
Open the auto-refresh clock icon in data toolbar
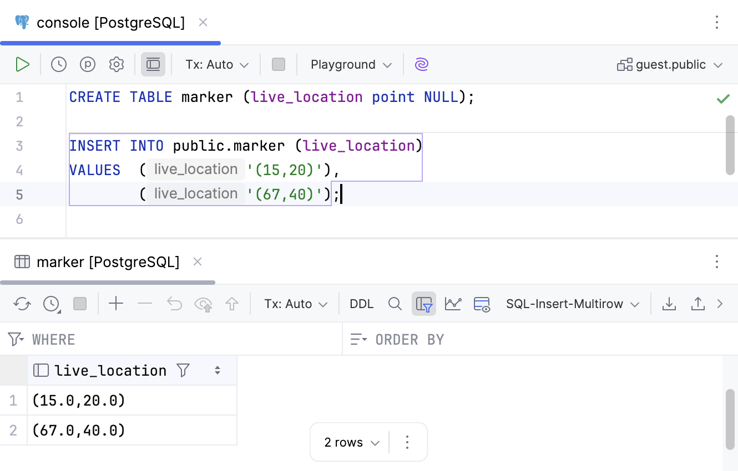click(52, 304)
